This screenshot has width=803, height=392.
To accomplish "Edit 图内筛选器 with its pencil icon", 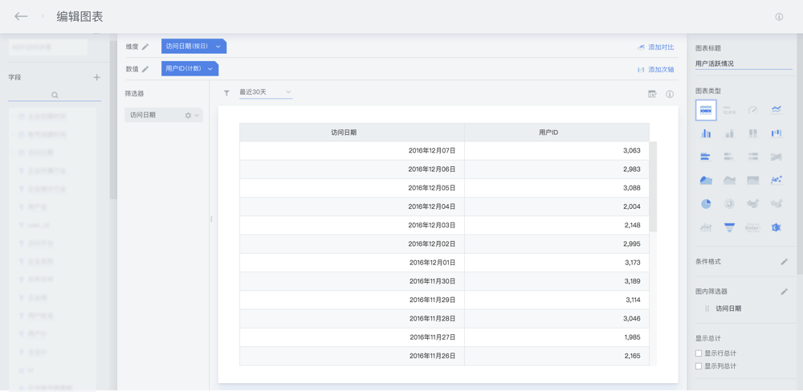I will [784, 292].
